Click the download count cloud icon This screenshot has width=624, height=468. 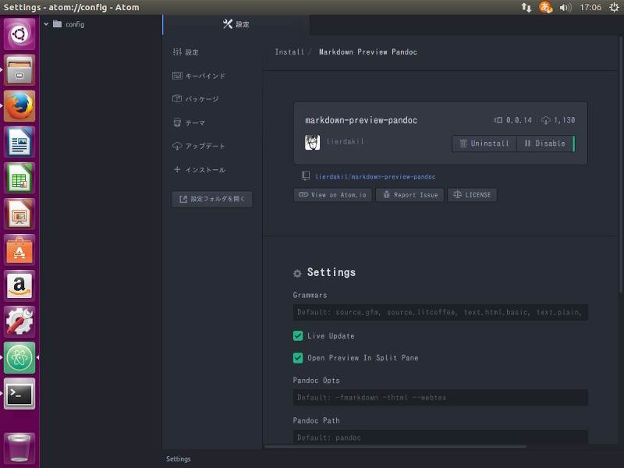[x=545, y=120]
